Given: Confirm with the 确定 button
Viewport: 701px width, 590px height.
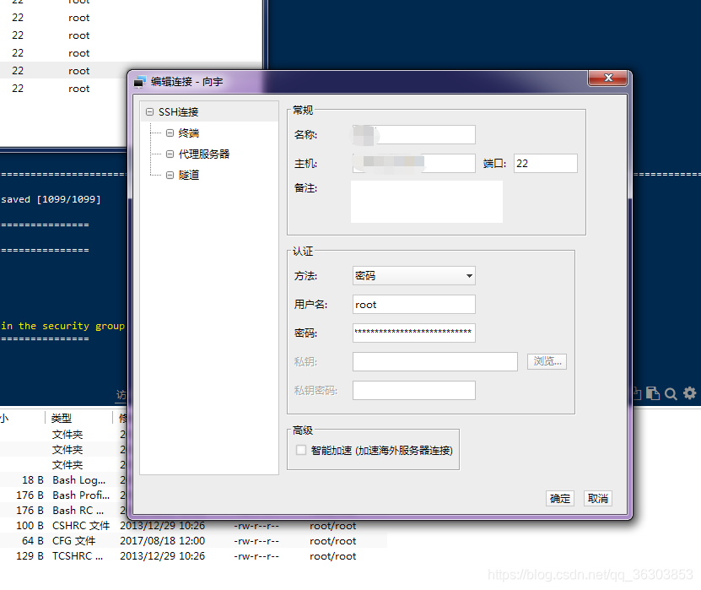Looking at the screenshot, I should pos(560,498).
